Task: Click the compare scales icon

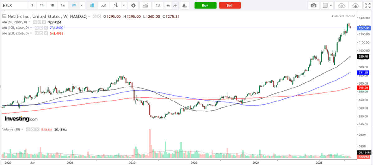Action: tap(157, 6)
